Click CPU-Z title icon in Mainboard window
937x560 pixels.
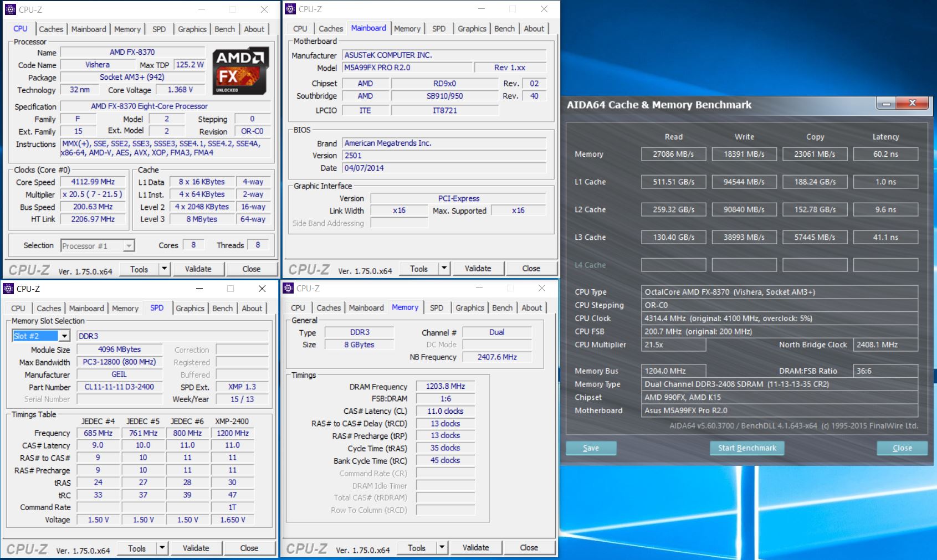(x=290, y=9)
